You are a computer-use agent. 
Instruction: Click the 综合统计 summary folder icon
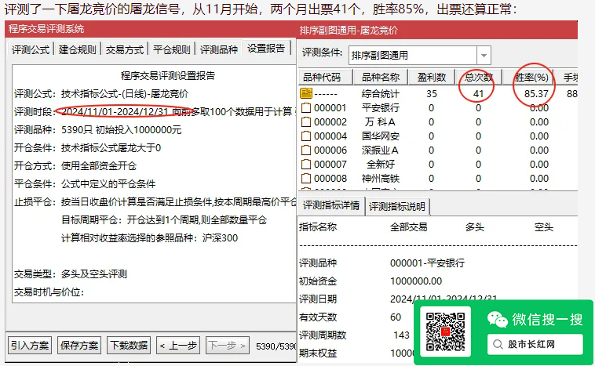click(306, 93)
